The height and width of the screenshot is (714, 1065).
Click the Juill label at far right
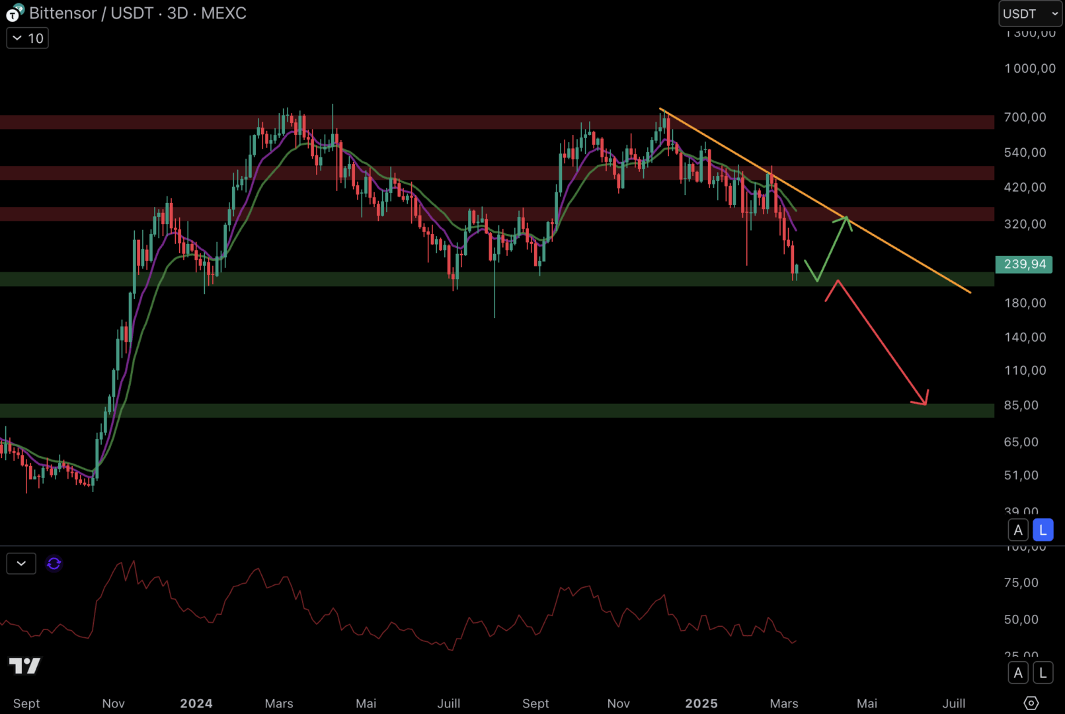(x=954, y=703)
